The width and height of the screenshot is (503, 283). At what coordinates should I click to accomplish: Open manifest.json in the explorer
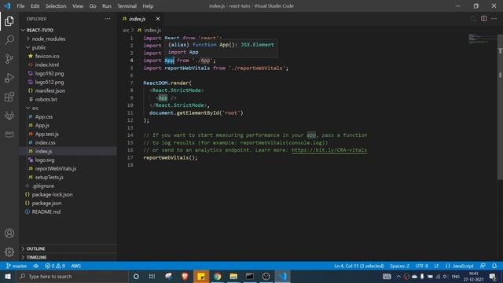pyautogui.click(x=50, y=91)
